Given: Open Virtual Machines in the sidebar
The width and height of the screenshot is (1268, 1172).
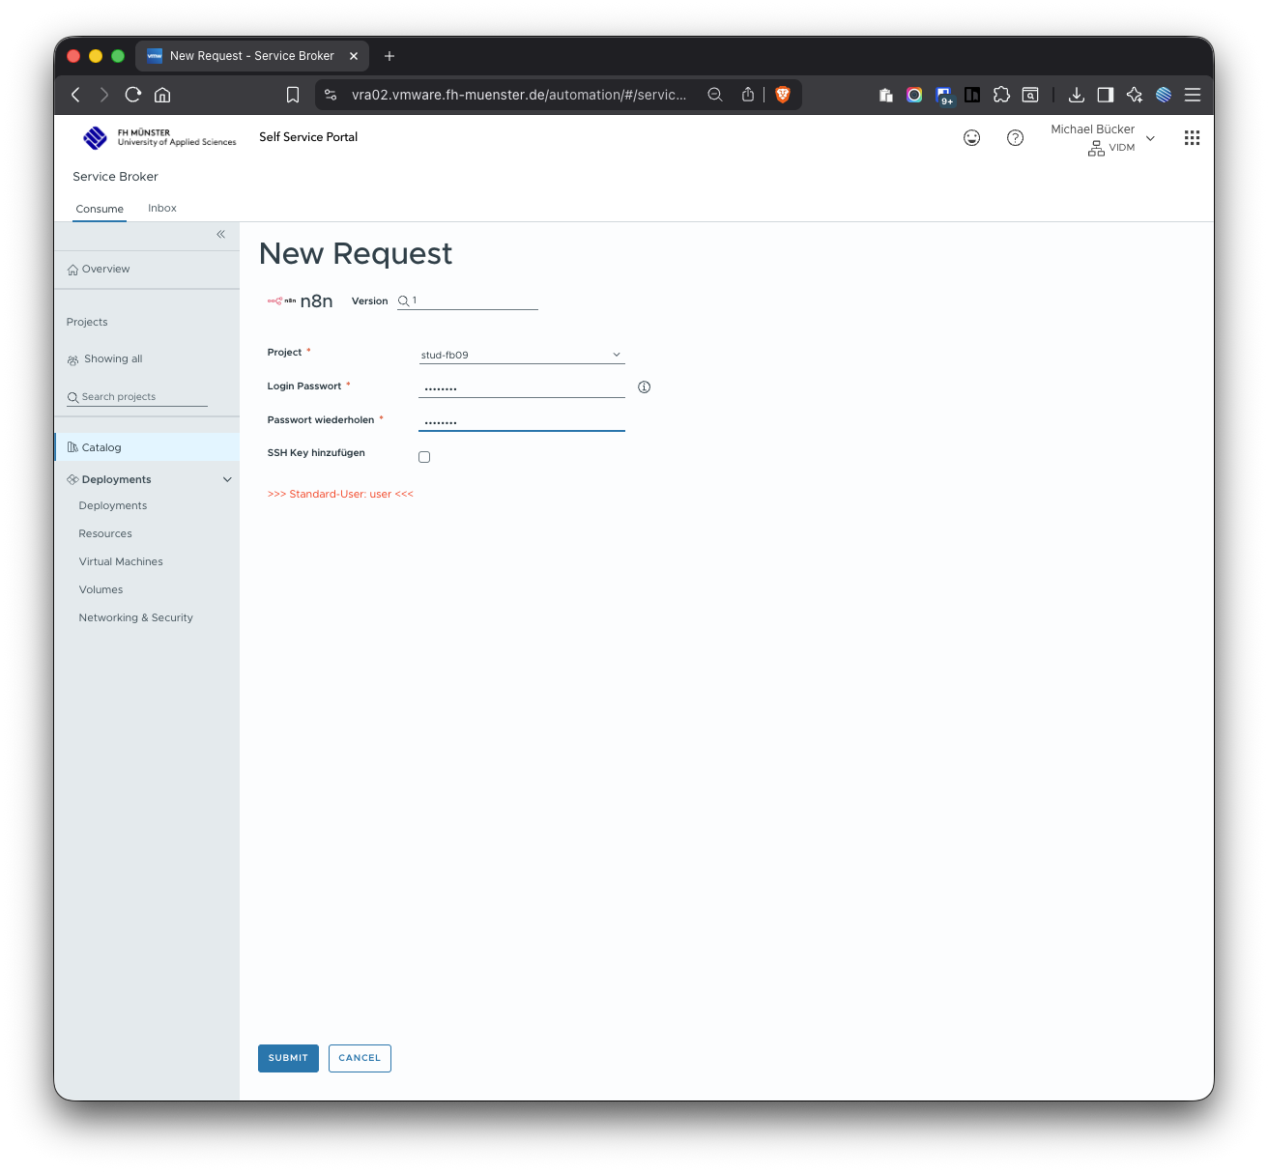Looking at the screenshot, I should 121,561.
